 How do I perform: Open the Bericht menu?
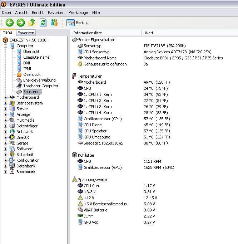[x=38, y=13]
